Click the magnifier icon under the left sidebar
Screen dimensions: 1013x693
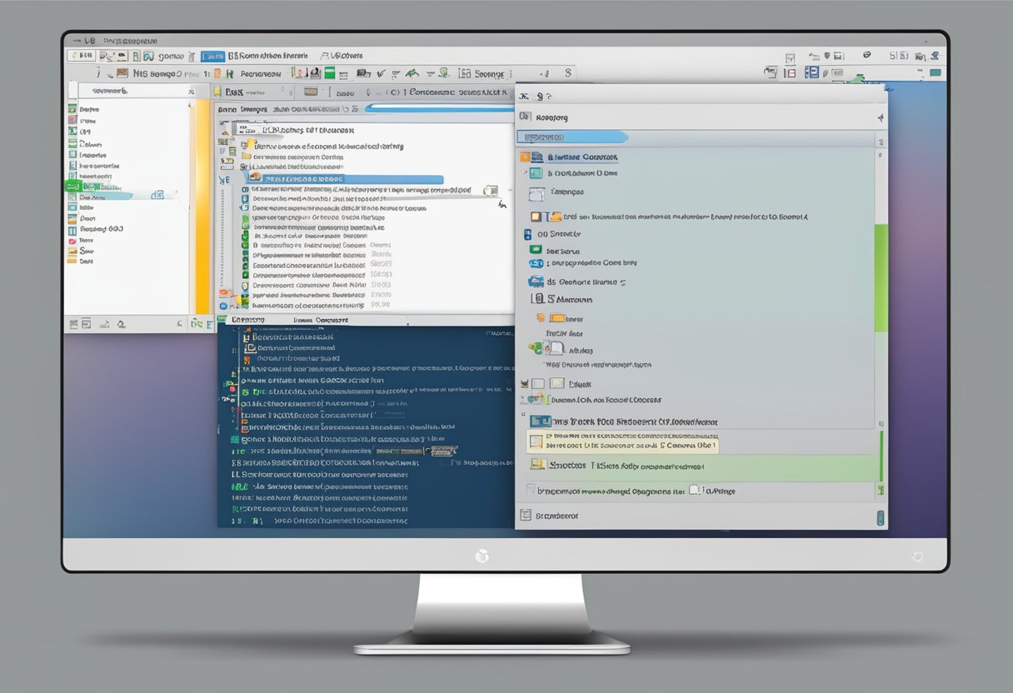click(x=122, y=324)
